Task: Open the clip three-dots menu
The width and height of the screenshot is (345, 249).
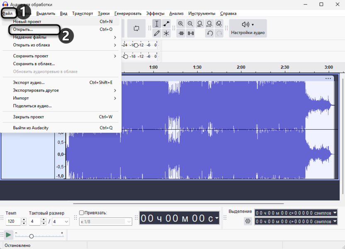Action: click(x=328, y=78)
